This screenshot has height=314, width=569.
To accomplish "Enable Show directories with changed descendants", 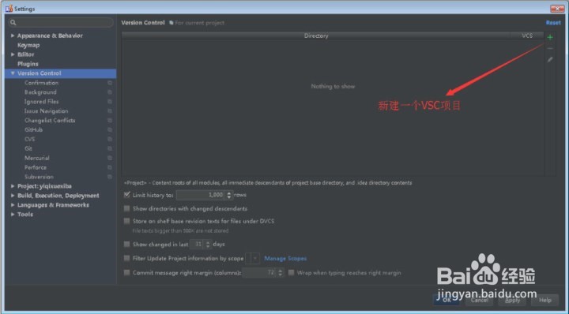I will (126, 208).
